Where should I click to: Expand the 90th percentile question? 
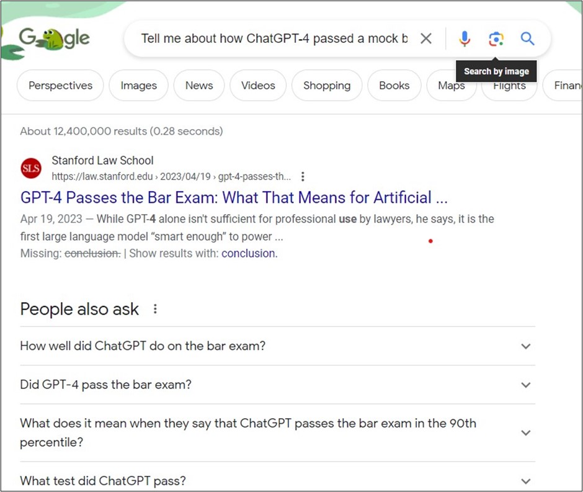[526, 432]
